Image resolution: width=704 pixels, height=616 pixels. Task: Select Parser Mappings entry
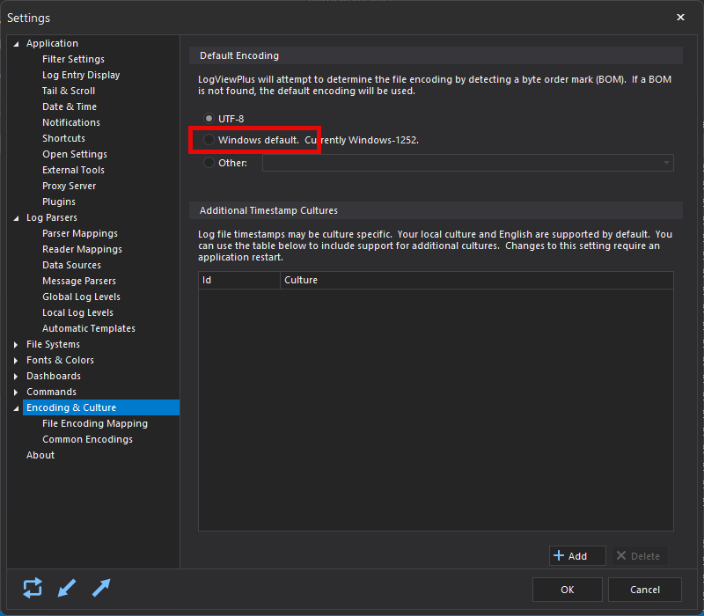[80, 233]
